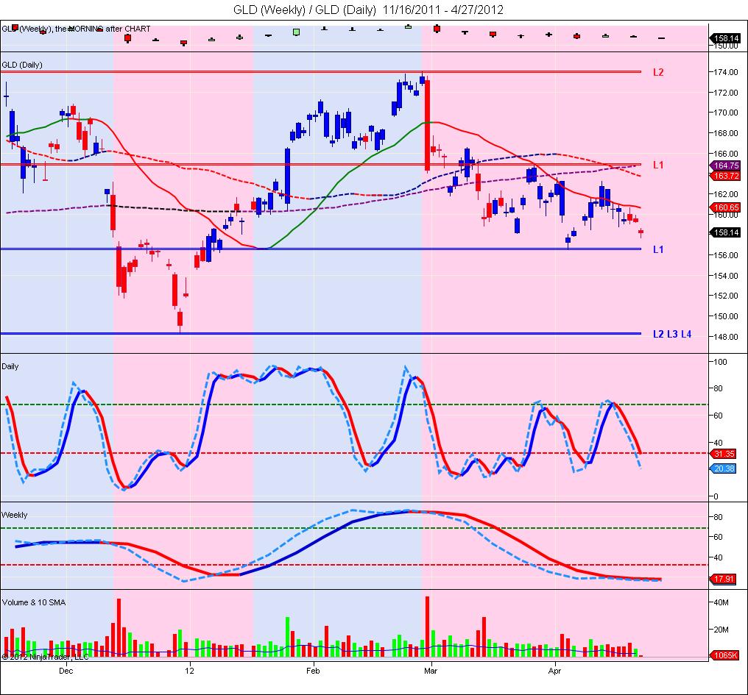Click the blue L1 support label
Screen dimensions: 748x695
point(658,249)
